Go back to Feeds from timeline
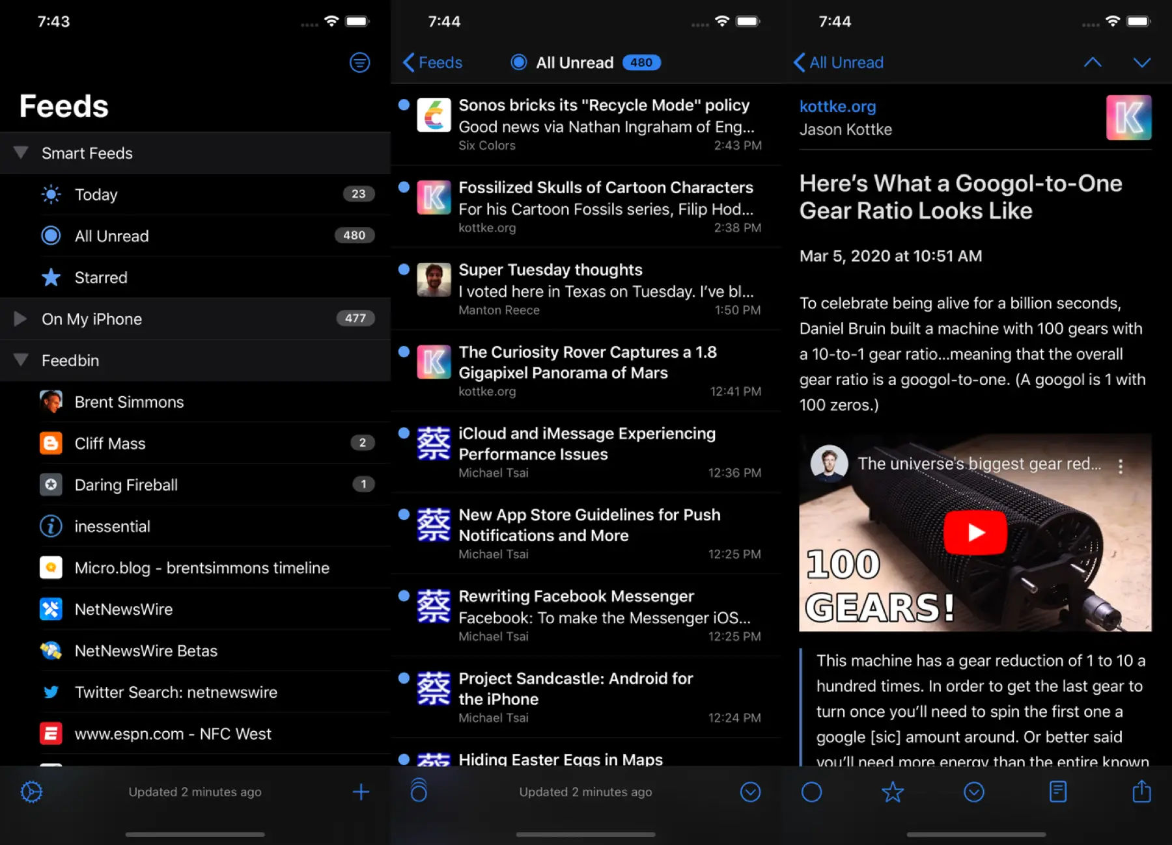The height and width of the screenshot is (845, 1172). coord(432,62)
